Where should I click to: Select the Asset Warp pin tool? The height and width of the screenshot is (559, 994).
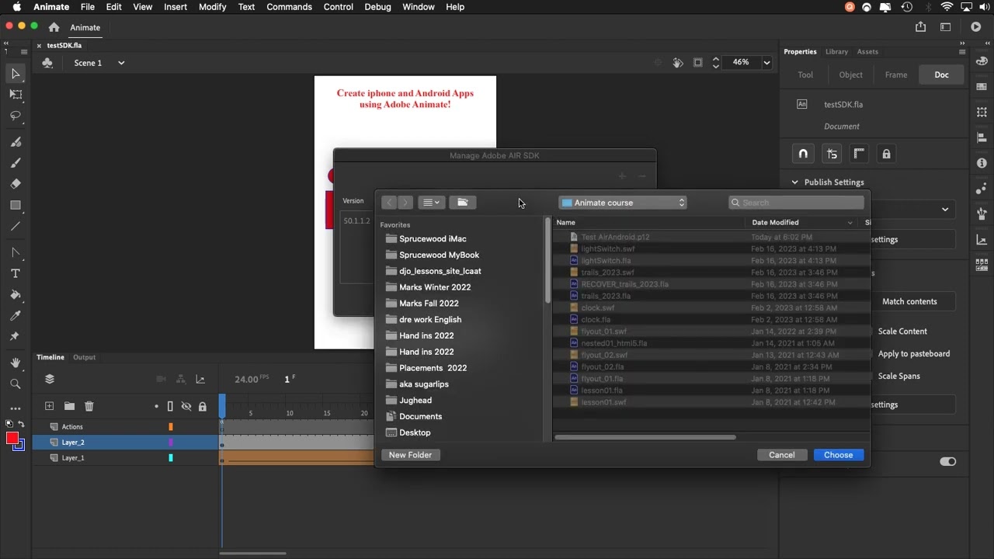[15, 337]
